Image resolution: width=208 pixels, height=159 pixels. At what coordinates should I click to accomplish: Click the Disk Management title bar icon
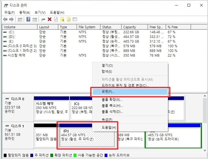tap(6, 5)
